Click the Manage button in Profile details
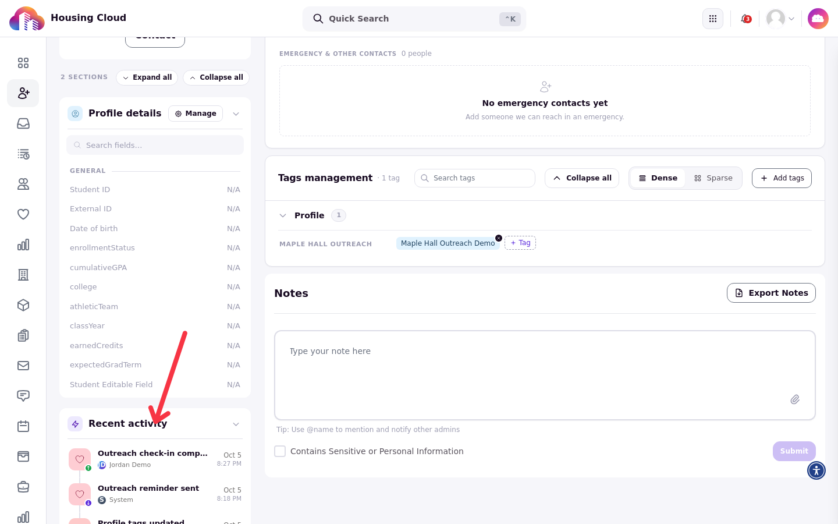Screen dimensions: 838x524 point(196,114)
